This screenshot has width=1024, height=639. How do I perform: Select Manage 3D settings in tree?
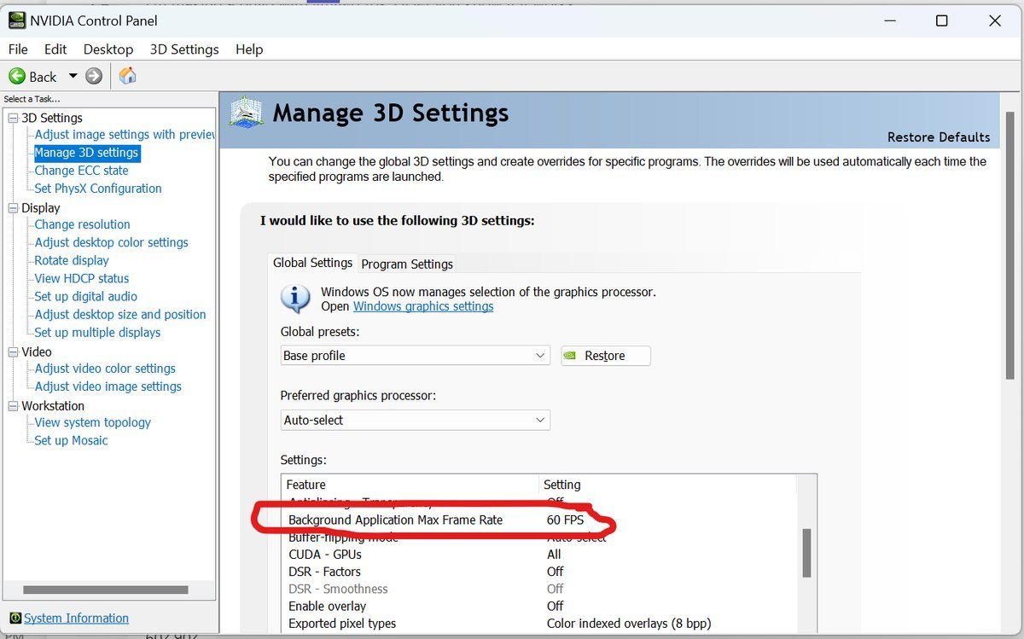(86, 153)
